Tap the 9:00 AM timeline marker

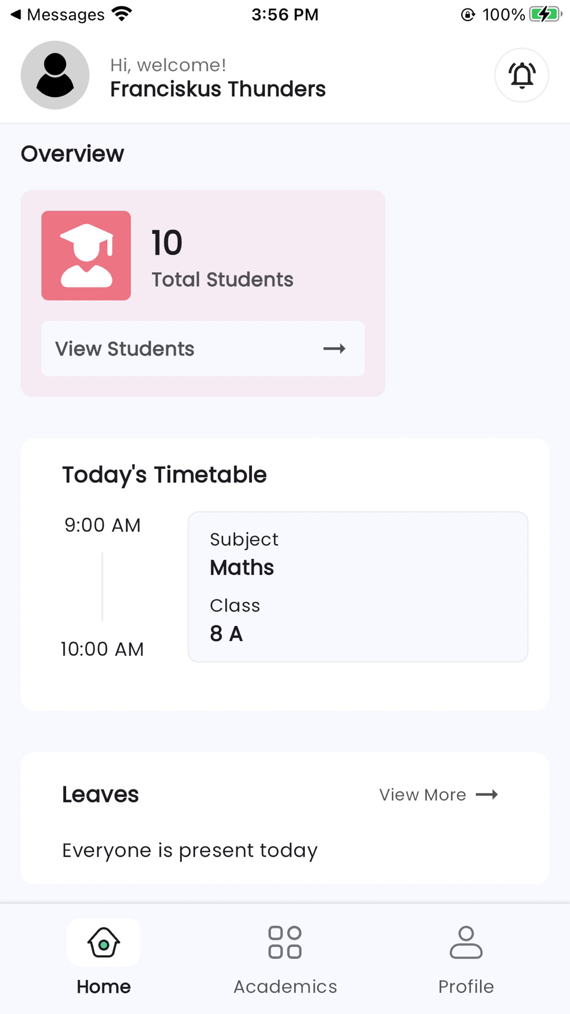tap(103, 525)
